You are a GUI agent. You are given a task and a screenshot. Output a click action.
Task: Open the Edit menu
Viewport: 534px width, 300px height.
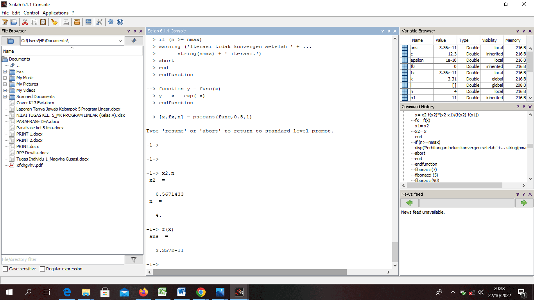click(16, 13)
